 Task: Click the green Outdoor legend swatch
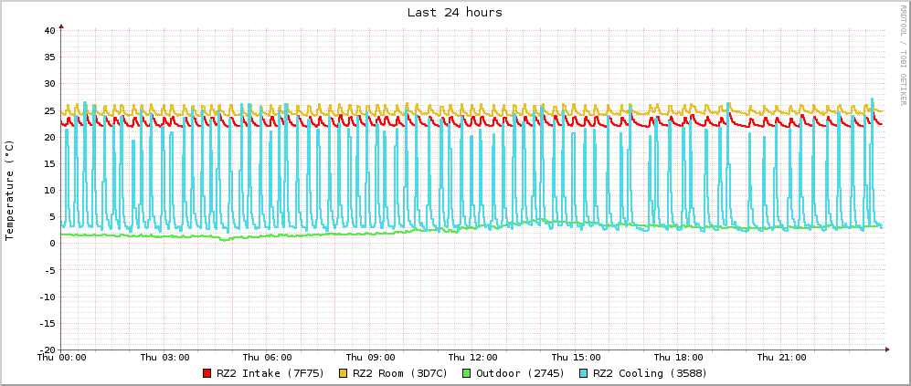click(x=467, y=373)
